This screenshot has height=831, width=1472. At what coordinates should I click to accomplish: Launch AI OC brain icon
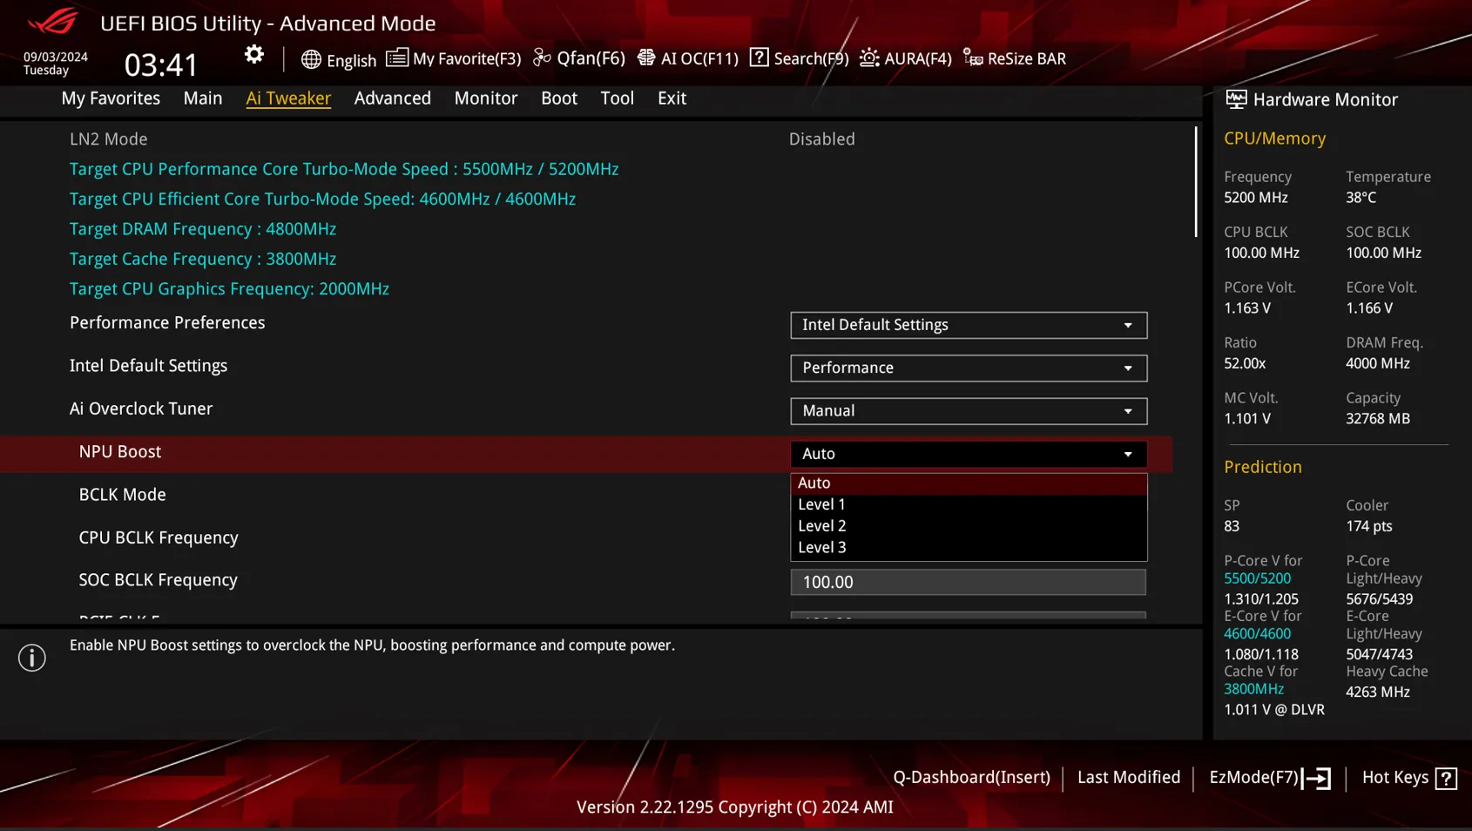pos(646,58)
